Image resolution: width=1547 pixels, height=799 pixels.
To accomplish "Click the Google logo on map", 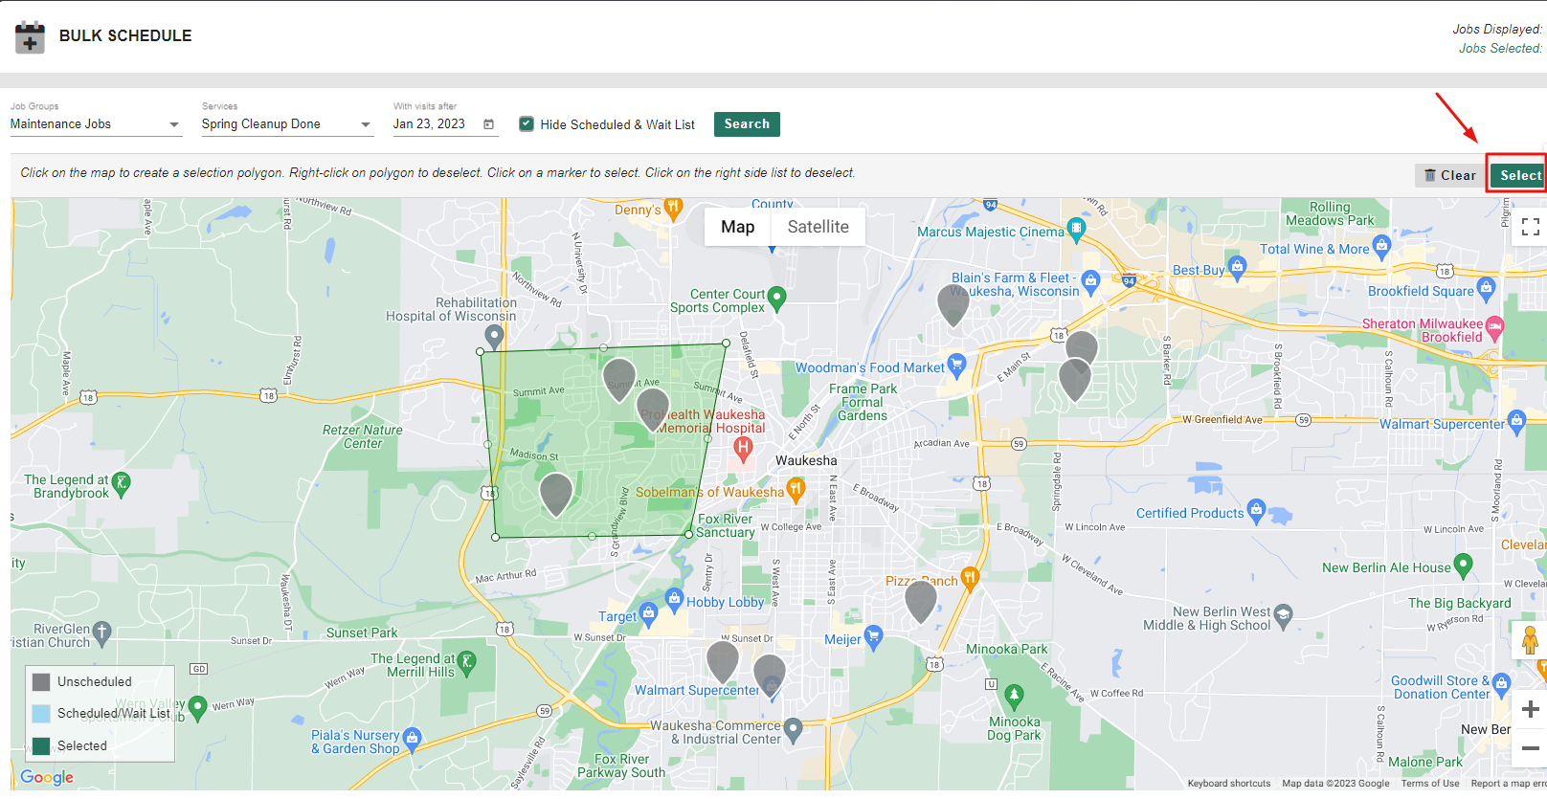I will pyautogui.click(x=47, y=777).
